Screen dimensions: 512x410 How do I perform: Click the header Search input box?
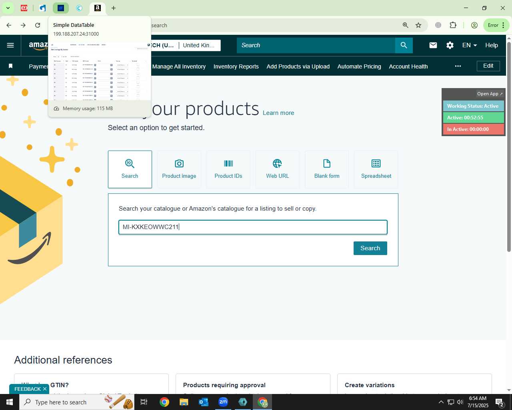(x=316, y=45)
